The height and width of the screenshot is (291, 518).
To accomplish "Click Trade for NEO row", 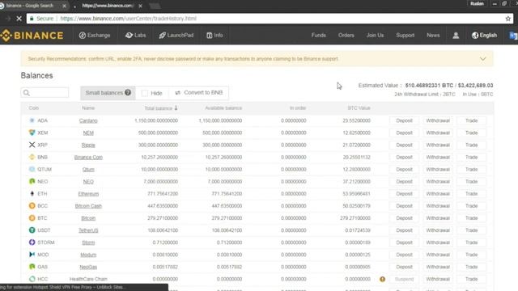I will [471, 181].
